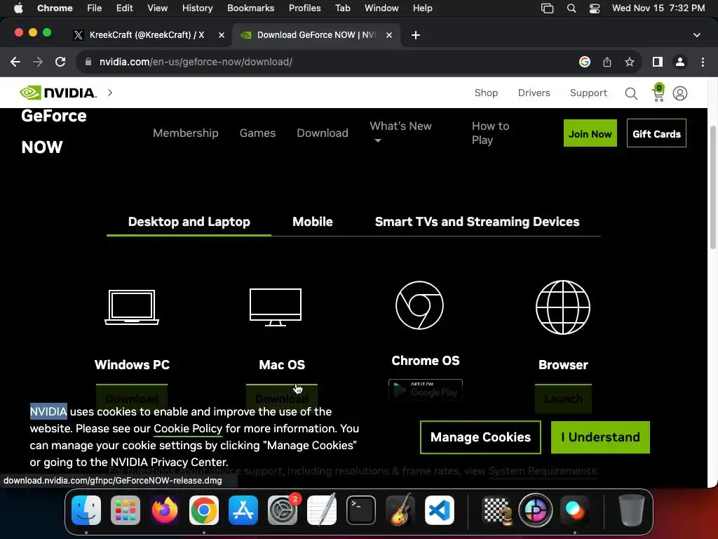
Task: Open Chrome's three-dot menu
Action: [703, 62]
